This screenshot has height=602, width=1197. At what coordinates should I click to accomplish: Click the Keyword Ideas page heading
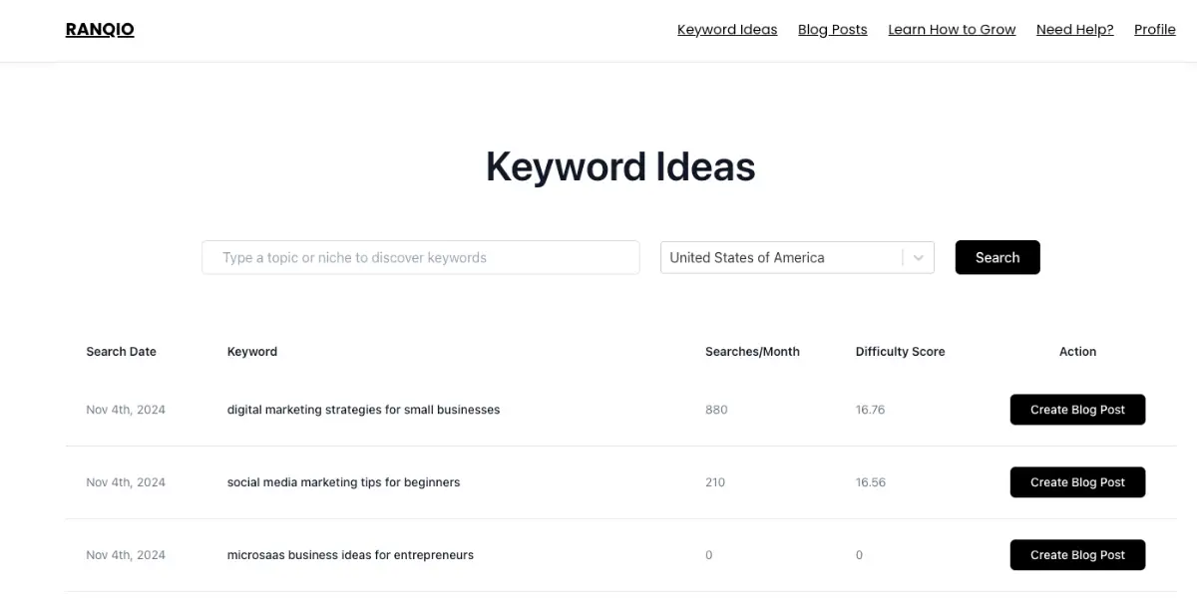[x=620, y=166]
